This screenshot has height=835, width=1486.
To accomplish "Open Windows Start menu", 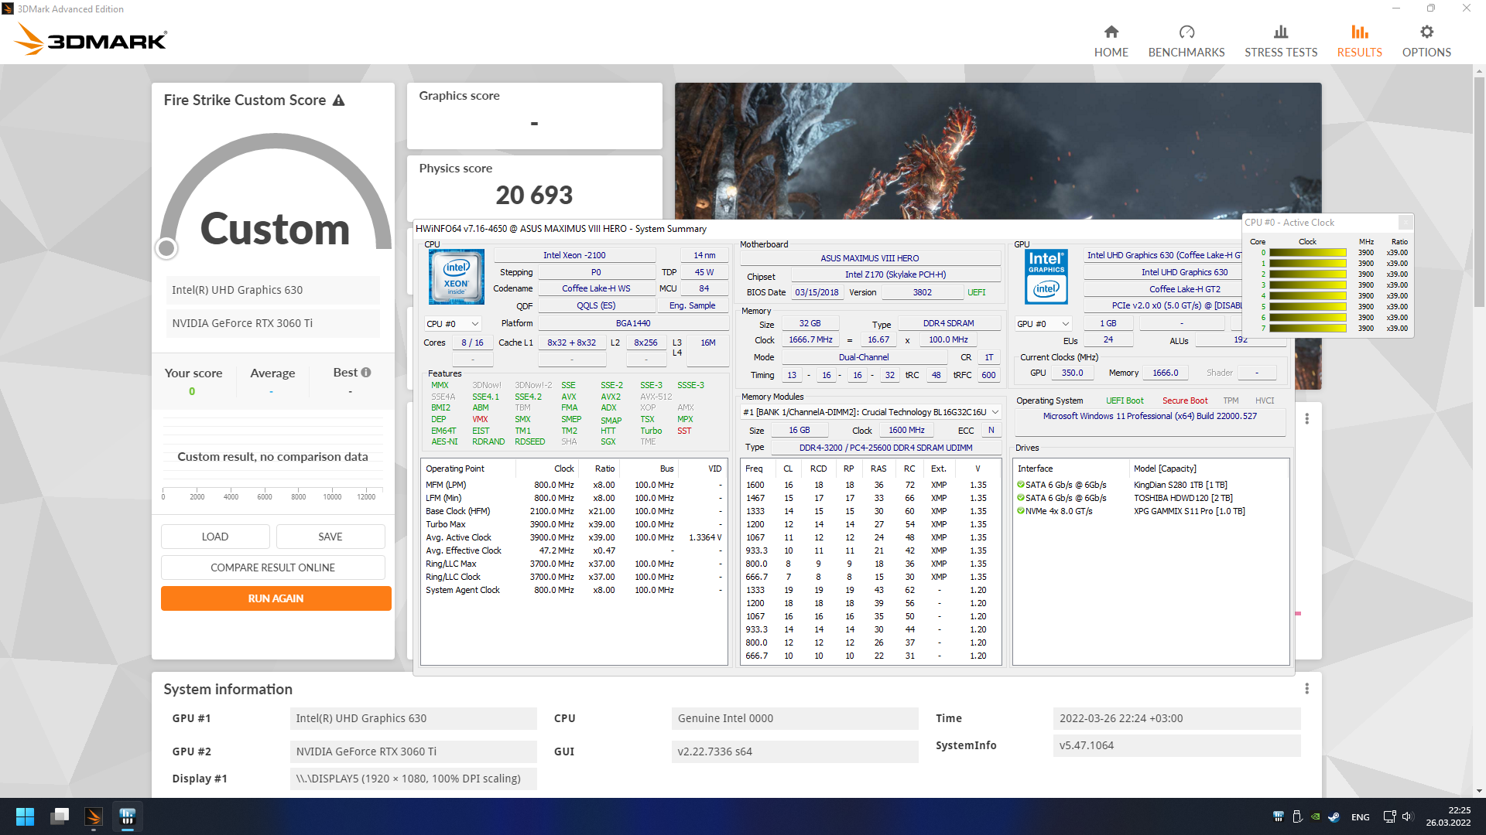I will (x=25, y=816).
